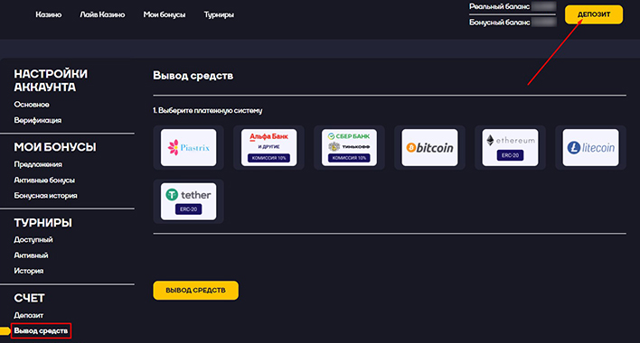Viewport: 640px width, 343px height.
Task: Open tournaments История link
Action: (x=29, y=271)
